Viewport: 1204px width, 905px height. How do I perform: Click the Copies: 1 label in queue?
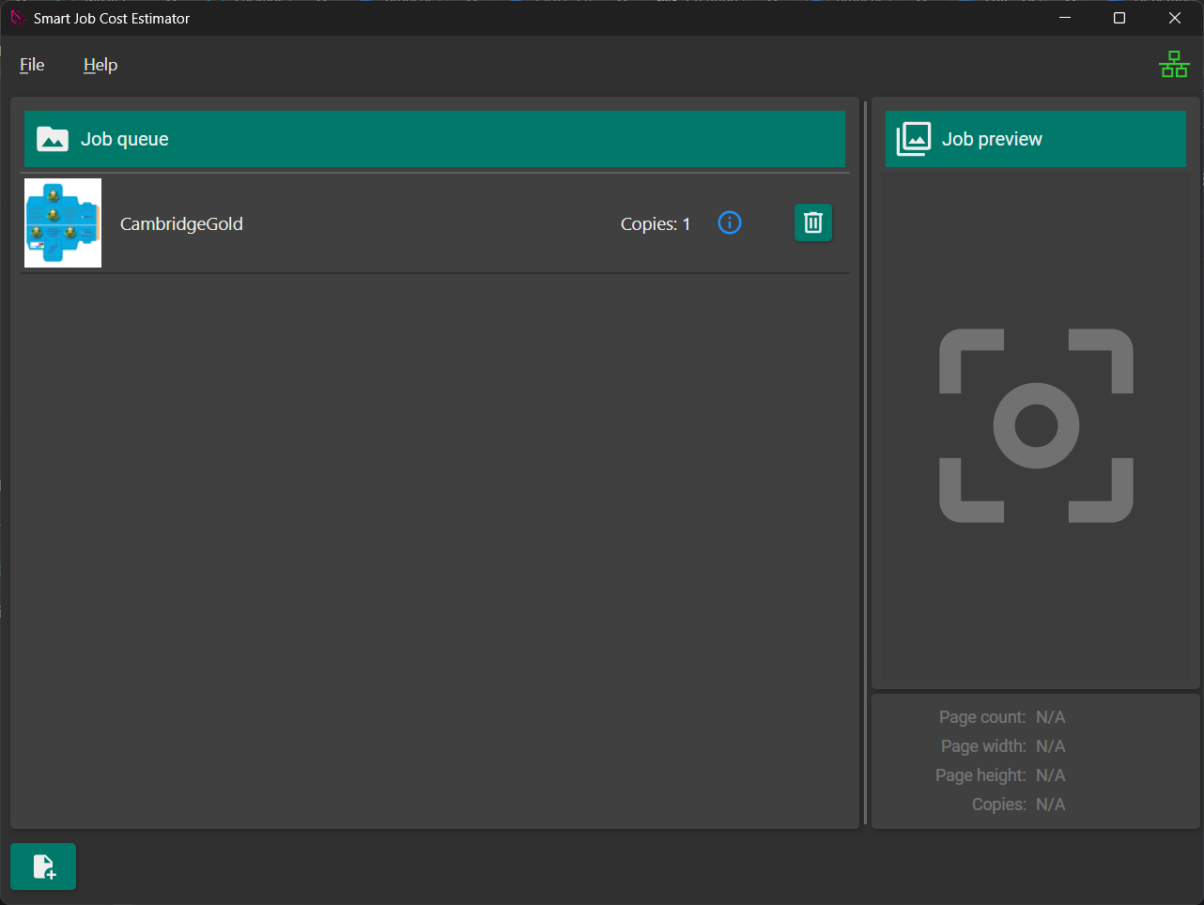(x=656, y=224)
